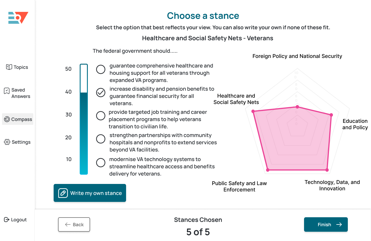Click the Compass icon in sidebar
This screenshot has width=371, height=241.
click(7, 119)
